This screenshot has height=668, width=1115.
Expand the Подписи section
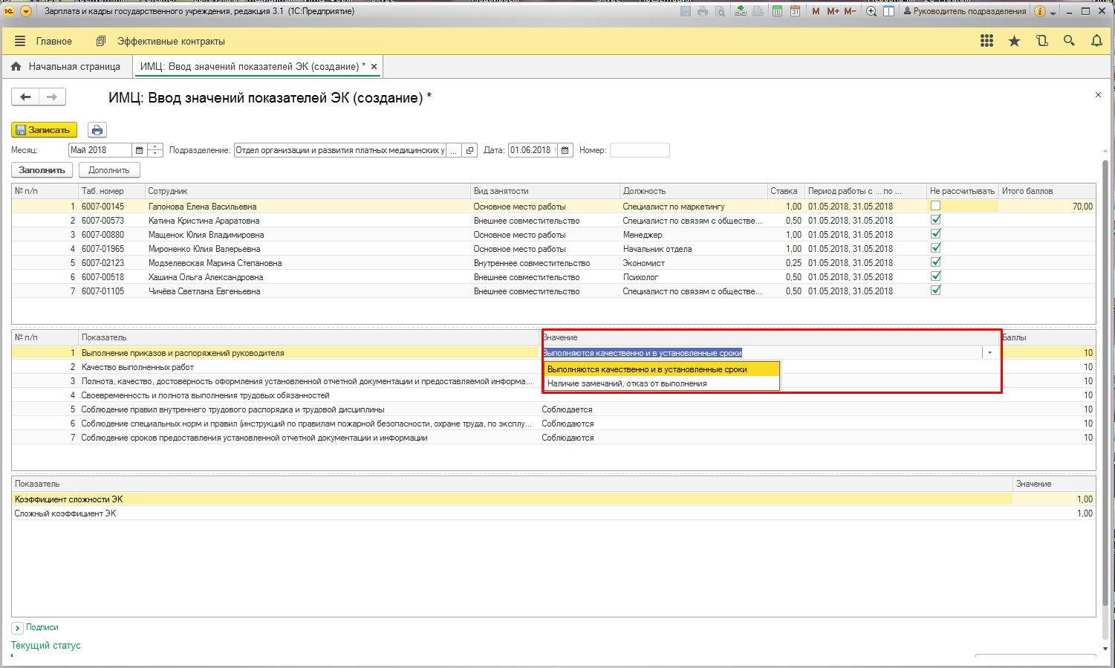point(18,628)
